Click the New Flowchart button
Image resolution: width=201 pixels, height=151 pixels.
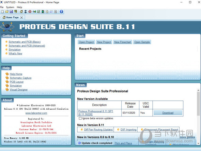pyautogui.click(x=123, y=42)
